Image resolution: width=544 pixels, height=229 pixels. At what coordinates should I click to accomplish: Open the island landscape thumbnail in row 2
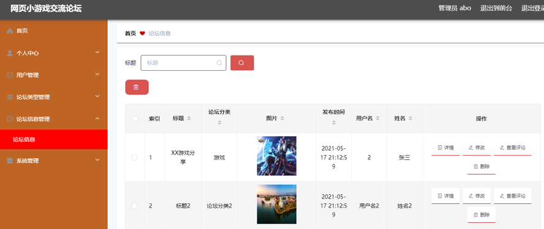pyautogui.click(x=276, y=204)
